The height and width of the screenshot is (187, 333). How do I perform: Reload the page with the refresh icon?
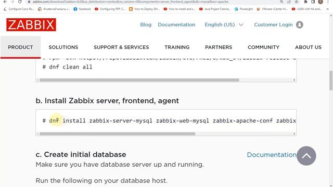pyautogui.click(x=20, y=2)
